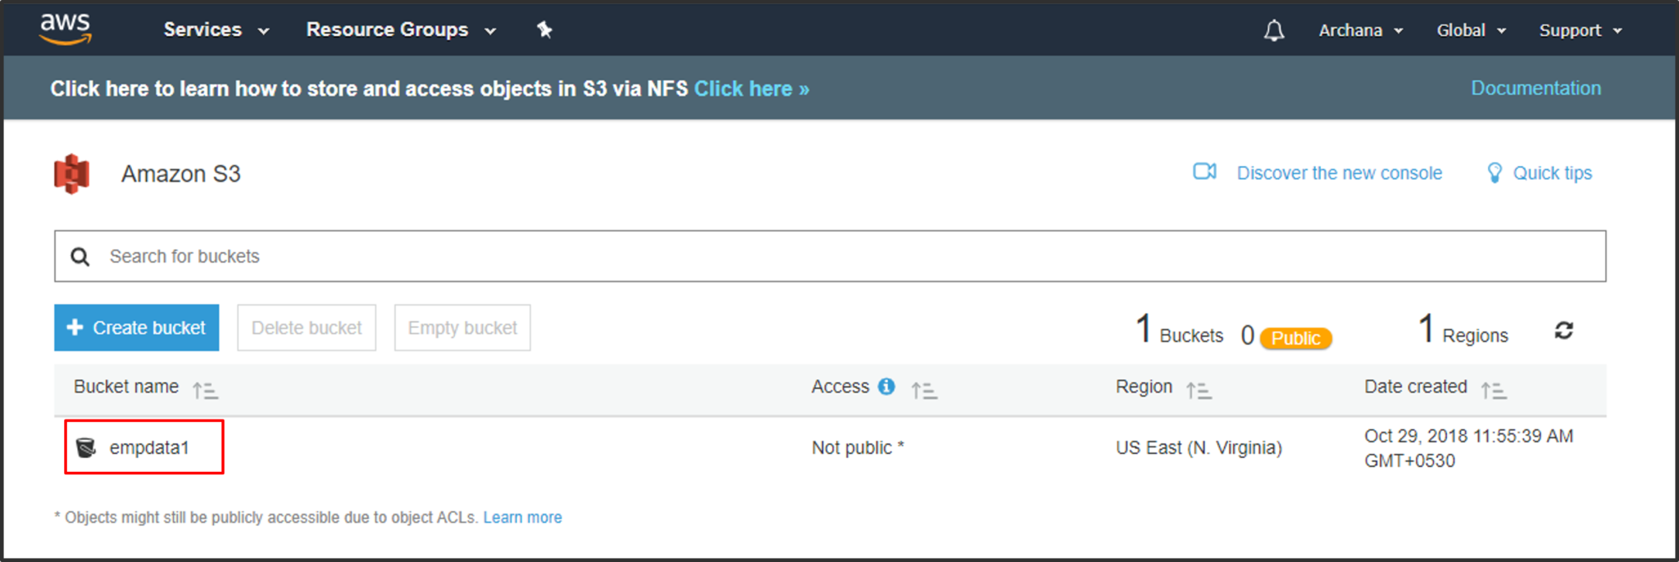This screenshot has width=1679, height=562.
Task: Click the Create bucket button
Action: pyautogui.click(x=137, y=328)
